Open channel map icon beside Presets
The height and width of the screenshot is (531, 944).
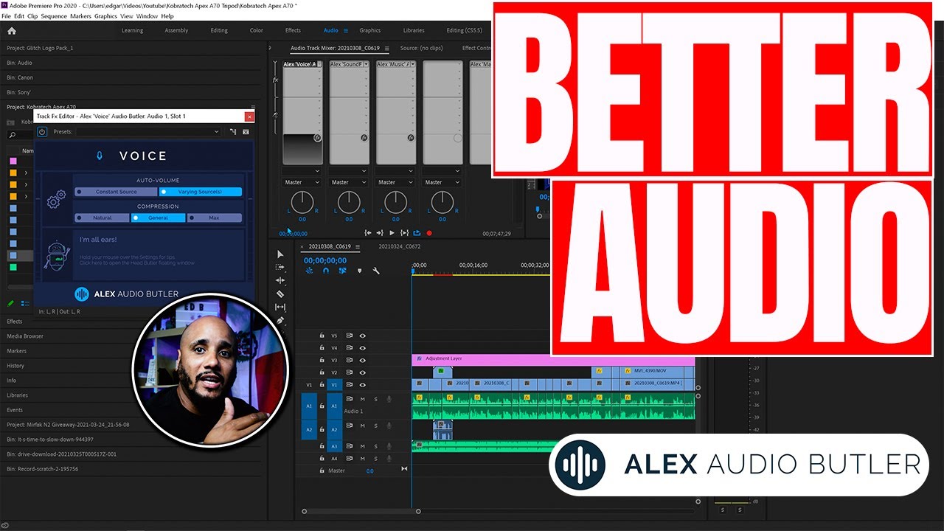233,131
